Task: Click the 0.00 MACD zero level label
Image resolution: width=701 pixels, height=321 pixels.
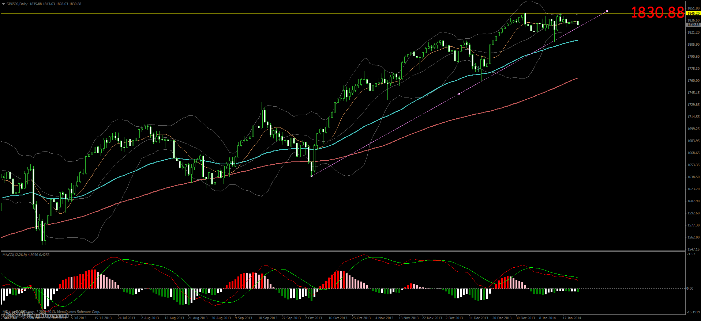Action: tap(690, 288)
